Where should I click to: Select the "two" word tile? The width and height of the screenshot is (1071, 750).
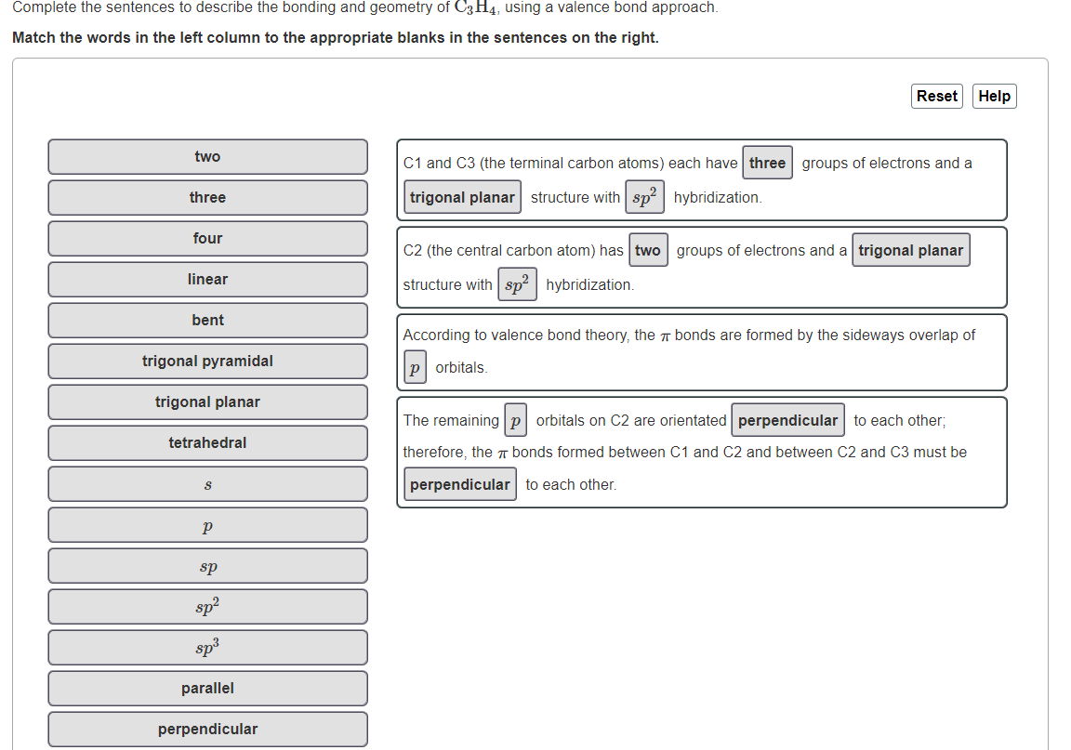(207, 156)
